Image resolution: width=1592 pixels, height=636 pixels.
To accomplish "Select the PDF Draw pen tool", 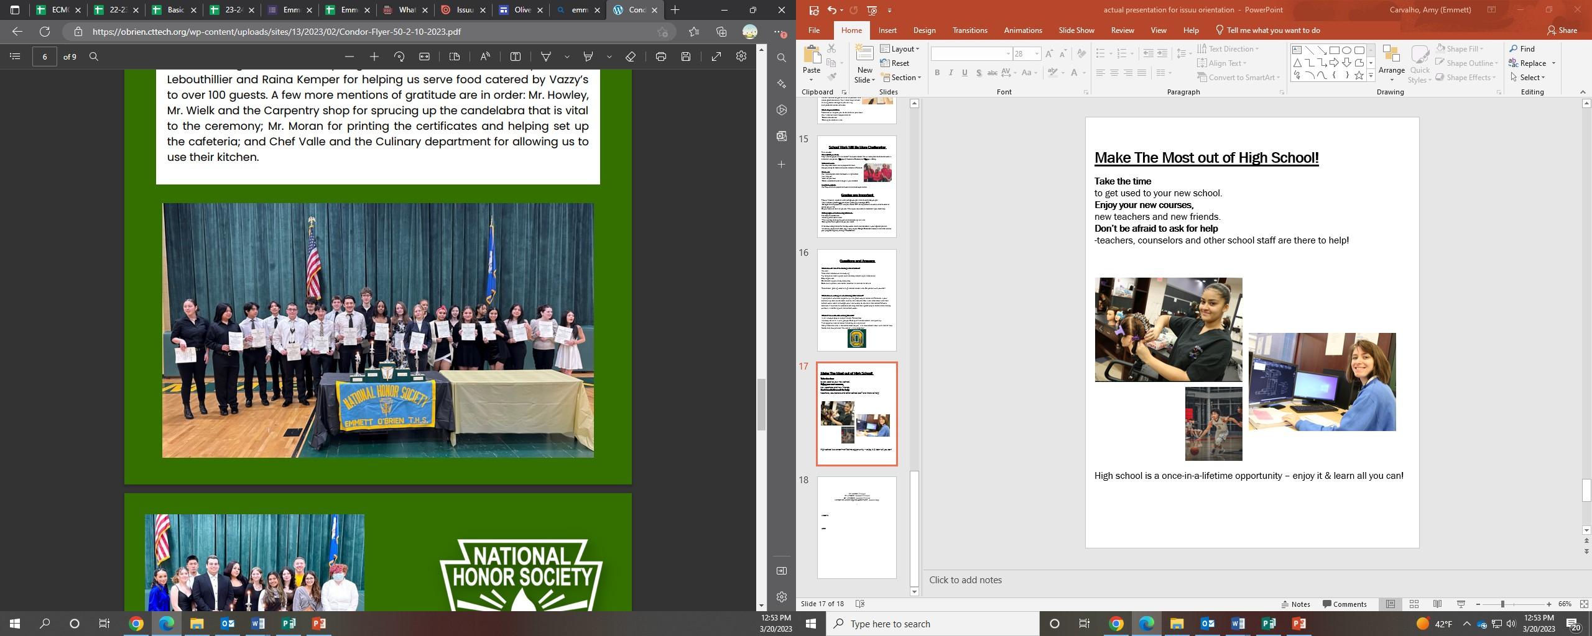I will coord(546,57).
